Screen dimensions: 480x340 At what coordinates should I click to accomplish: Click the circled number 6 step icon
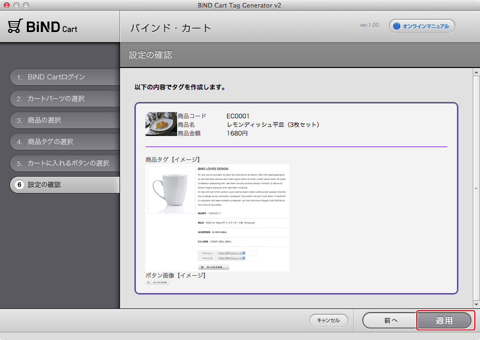(x=19, y=185)
